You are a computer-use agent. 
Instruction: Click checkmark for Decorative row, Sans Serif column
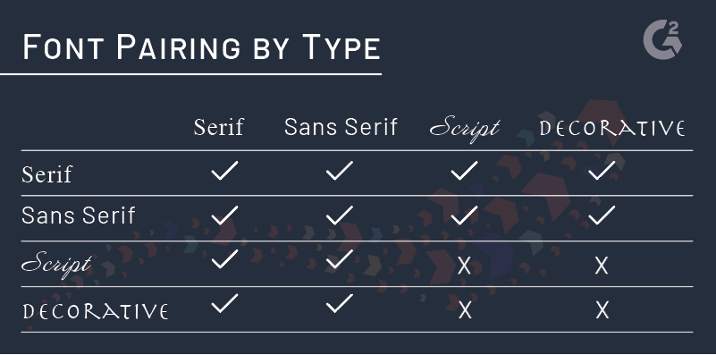click(x=340, y=303)
